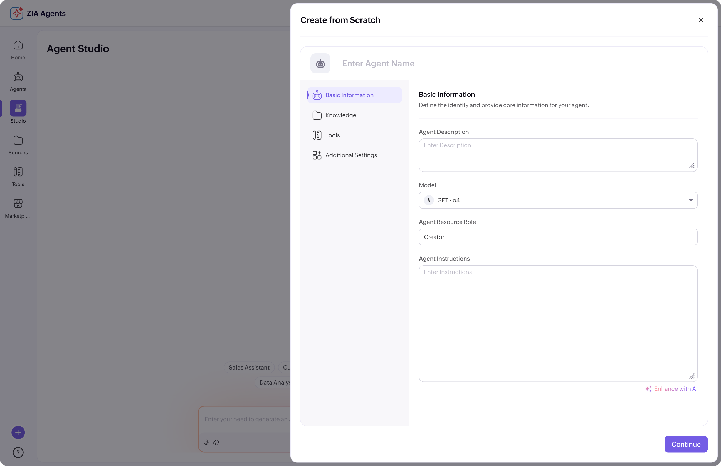
Task: Open Sources in the left sidebar
Action: click(x=18, y=145)
